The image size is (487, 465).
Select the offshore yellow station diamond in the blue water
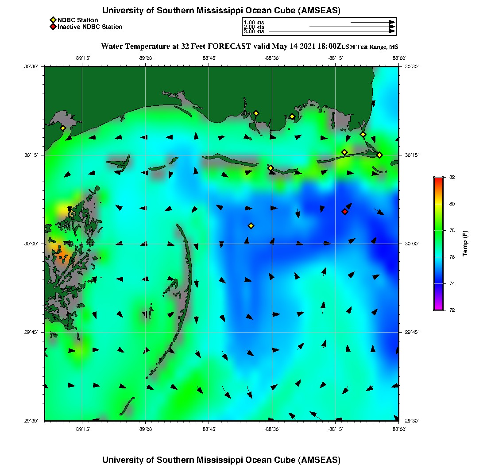click(251, 226)
